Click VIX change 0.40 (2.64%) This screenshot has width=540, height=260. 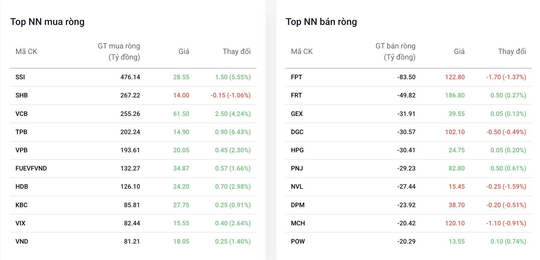233,223
